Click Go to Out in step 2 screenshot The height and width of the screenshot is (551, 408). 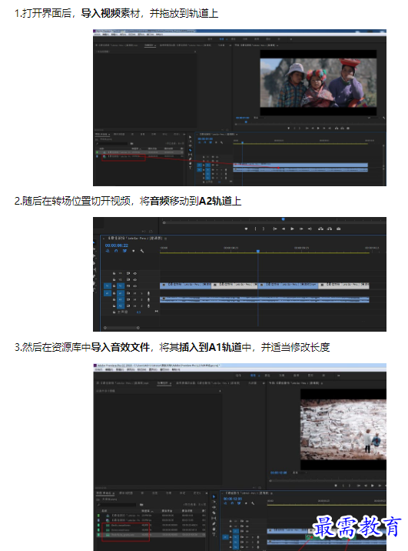point(310,229)
